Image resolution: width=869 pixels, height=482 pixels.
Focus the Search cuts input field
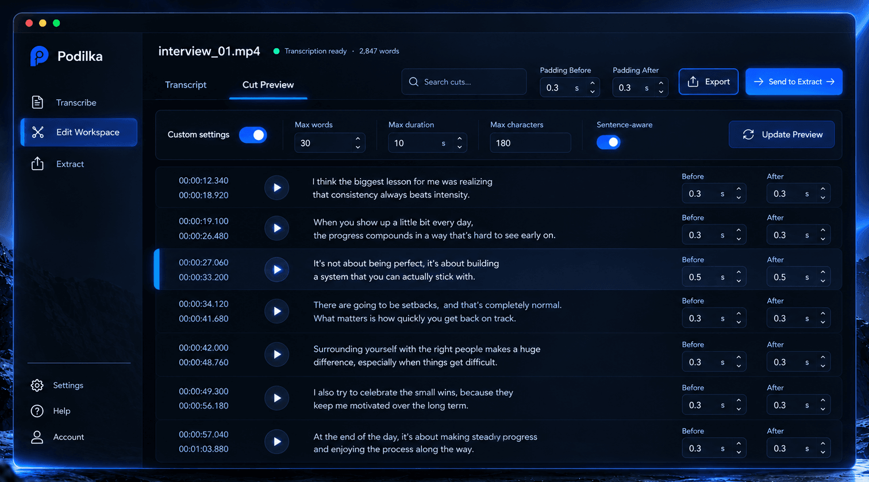[464, 81]
